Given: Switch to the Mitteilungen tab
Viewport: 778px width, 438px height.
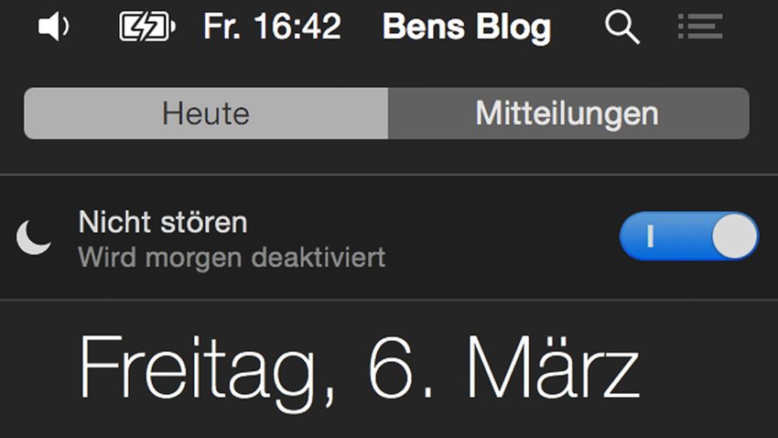Looking at the screenshot, I should click(x=568, y=114).
